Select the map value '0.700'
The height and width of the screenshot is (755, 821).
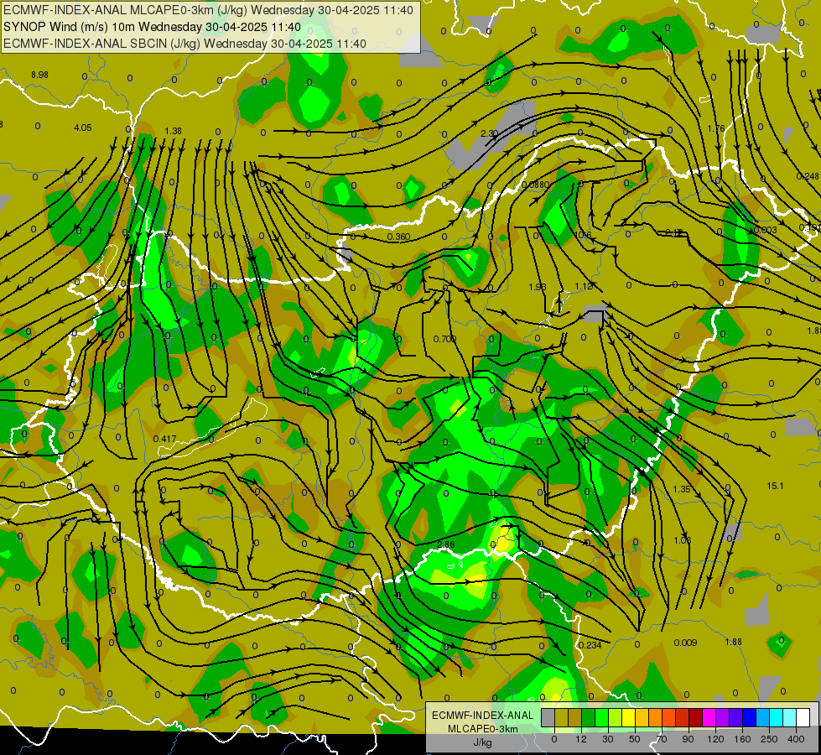click(444, 339)
